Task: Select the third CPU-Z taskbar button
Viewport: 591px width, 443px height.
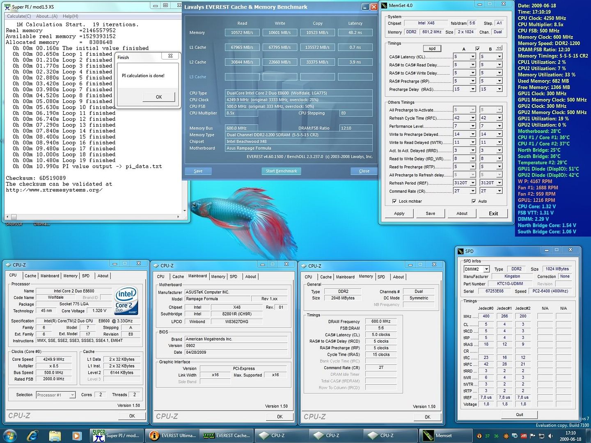Action: coord(390,436)
